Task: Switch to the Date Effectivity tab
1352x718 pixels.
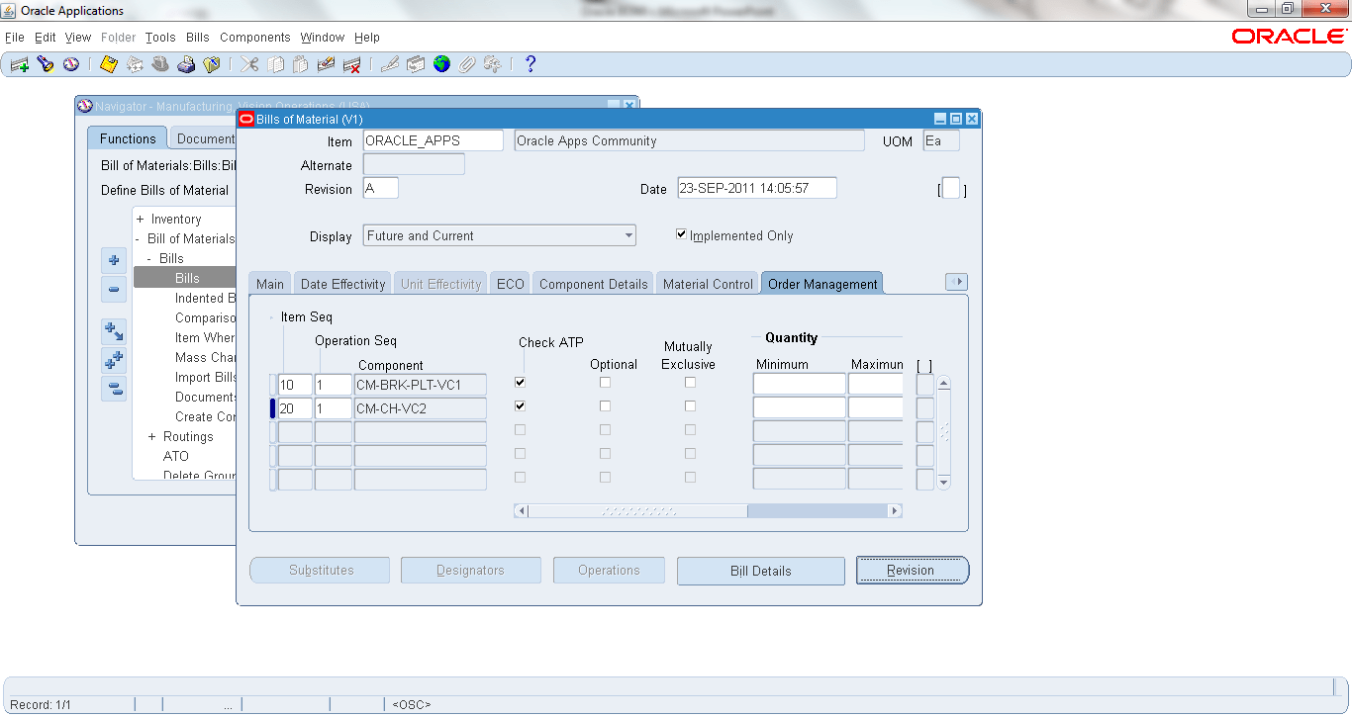Action: (x=342, y=283)
